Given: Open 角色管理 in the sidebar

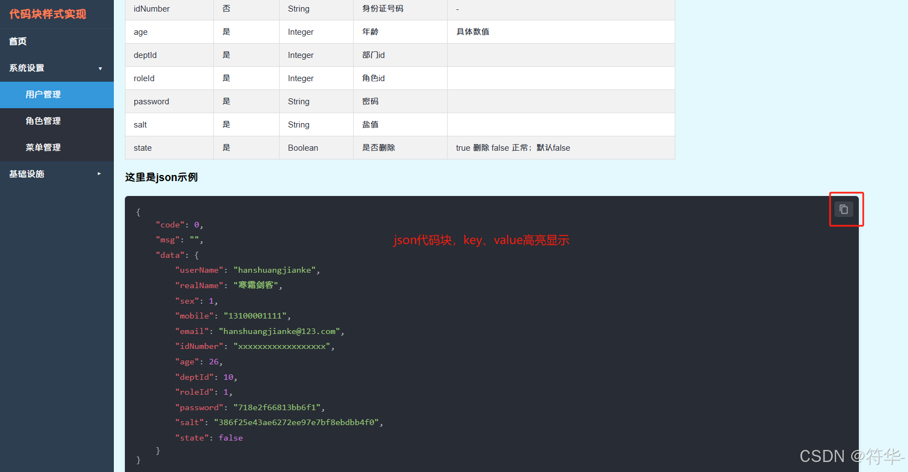Looking at the screenshot, I should point(57,121).
